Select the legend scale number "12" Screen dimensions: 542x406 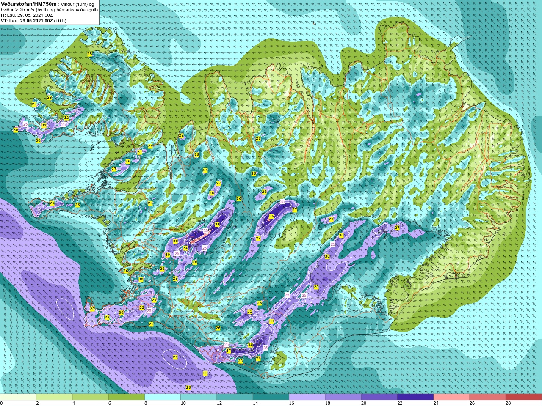[x=219, y=403]
